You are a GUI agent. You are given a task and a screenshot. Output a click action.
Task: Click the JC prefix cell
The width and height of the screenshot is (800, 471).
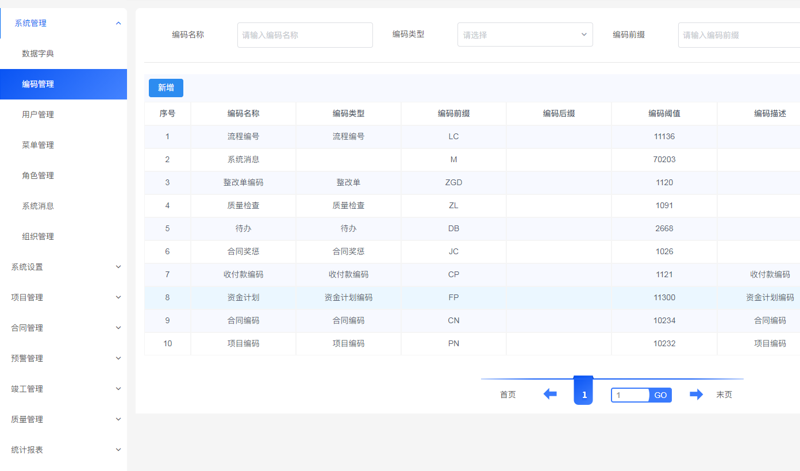pos(454,251)
